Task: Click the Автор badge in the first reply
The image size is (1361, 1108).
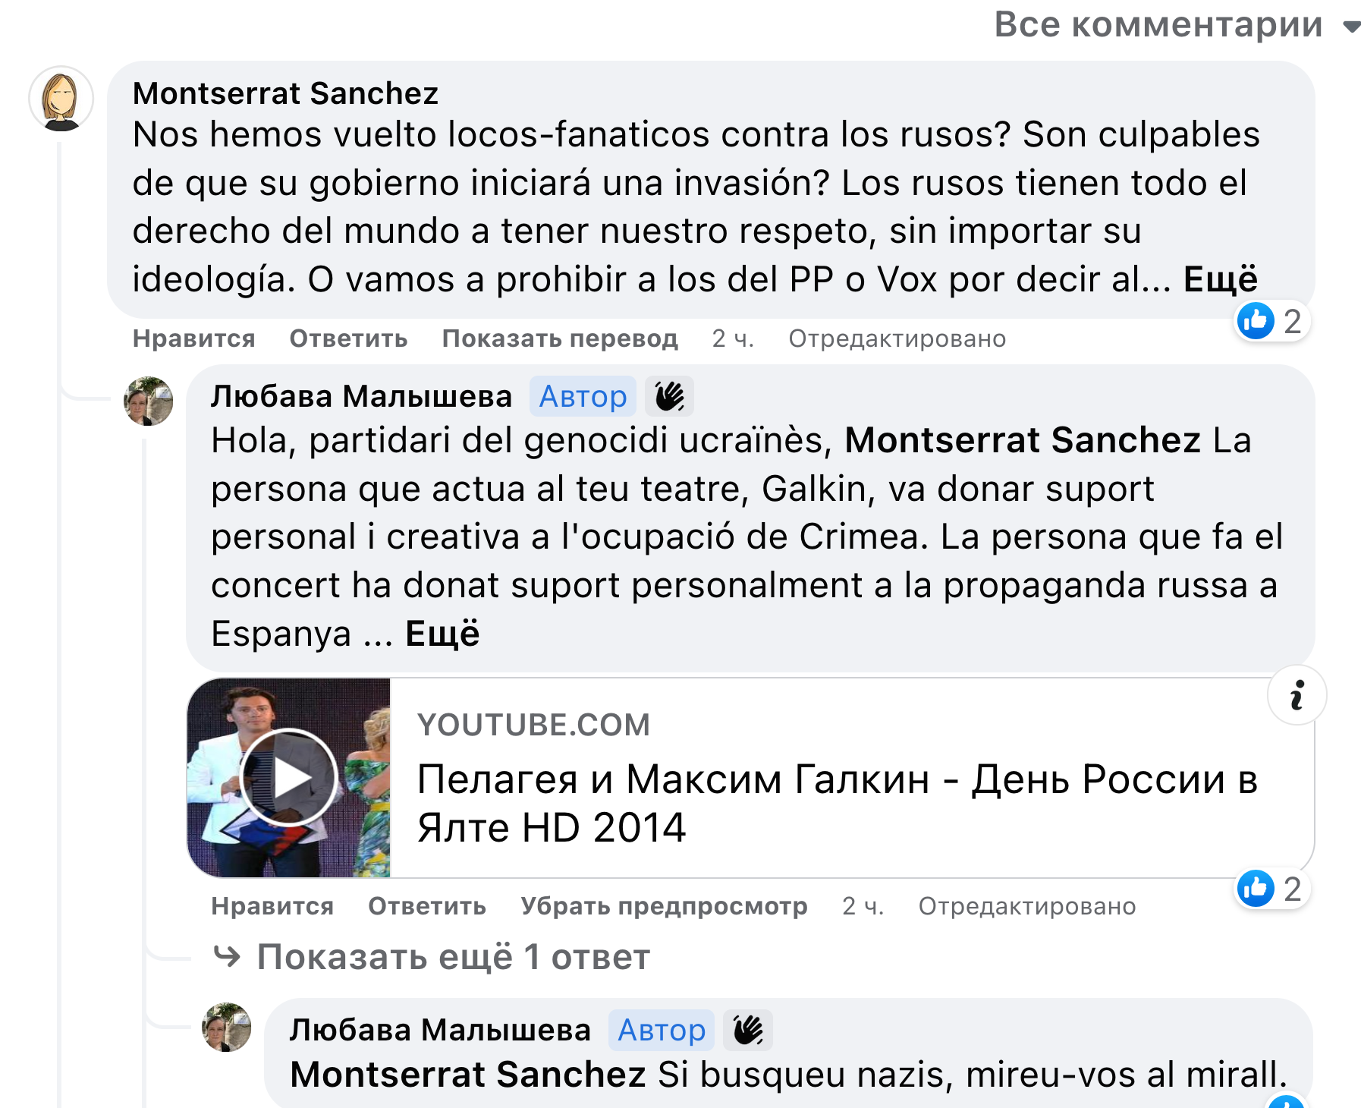Action: tap(583, 396)
